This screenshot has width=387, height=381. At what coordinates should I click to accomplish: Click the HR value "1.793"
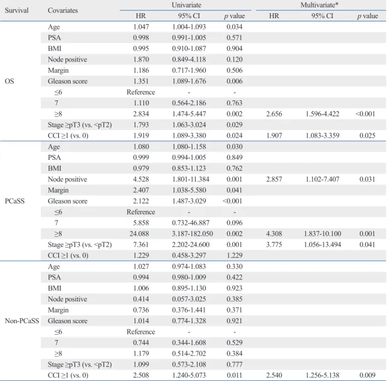click(141, 125)
